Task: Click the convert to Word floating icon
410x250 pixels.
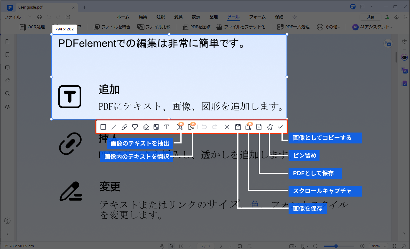Action: pos(388,44)
